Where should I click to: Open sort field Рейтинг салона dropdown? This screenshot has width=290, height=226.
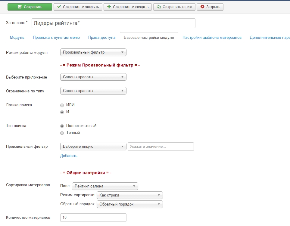105,186
